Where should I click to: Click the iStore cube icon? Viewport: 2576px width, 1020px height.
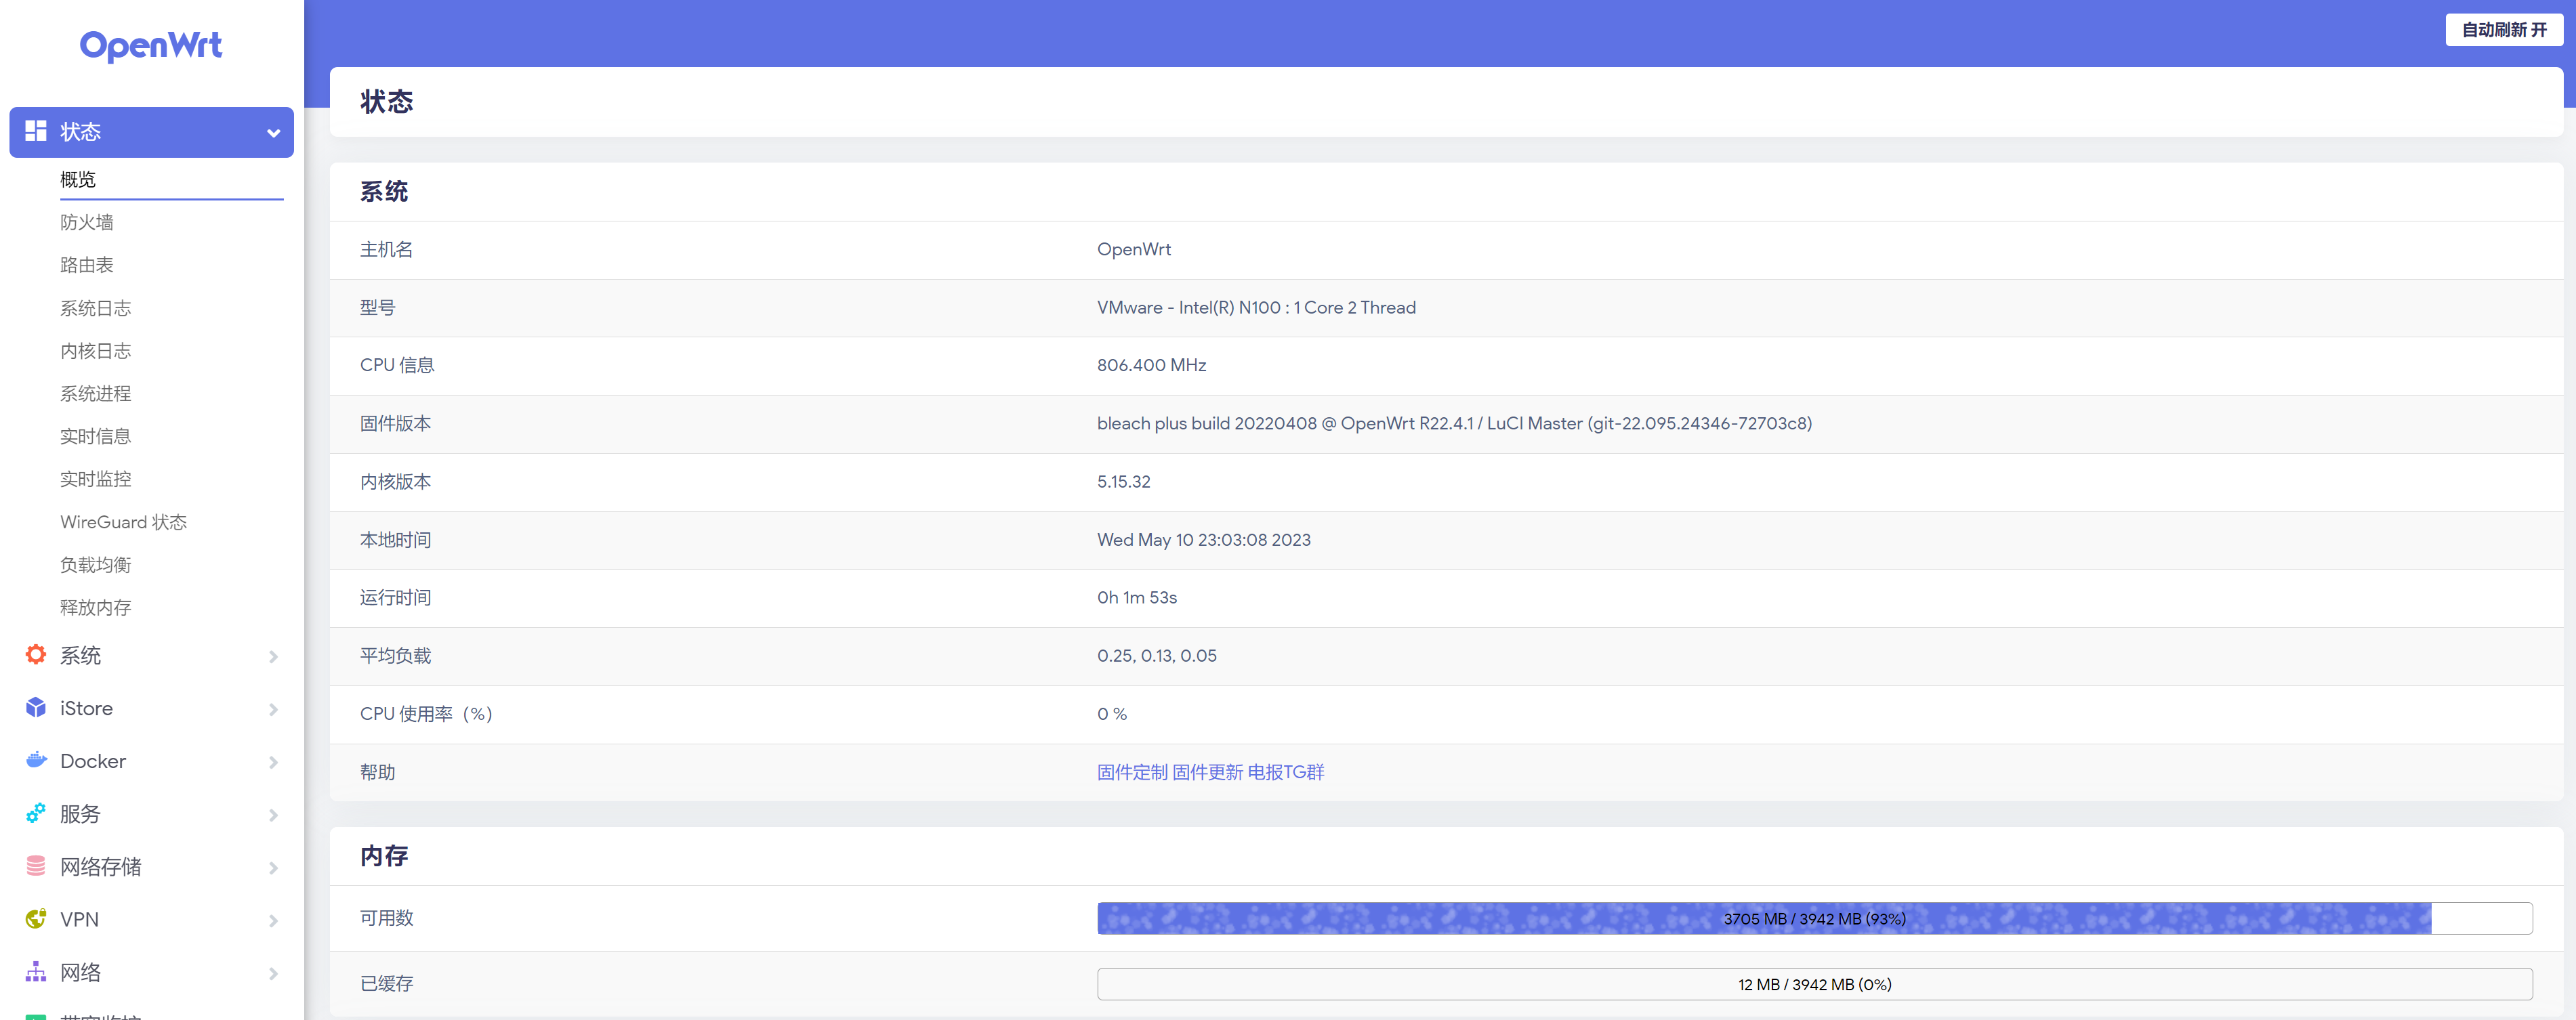[x=36, y=708]
